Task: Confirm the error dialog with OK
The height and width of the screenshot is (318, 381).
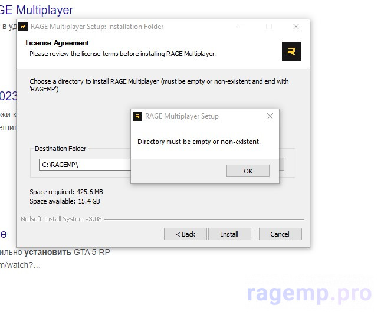Action: [x=248, y=171]
